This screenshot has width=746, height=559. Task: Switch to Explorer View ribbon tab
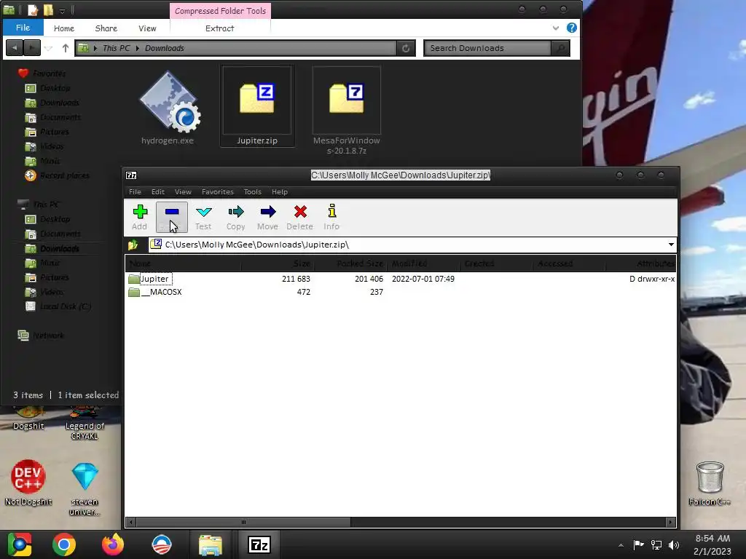pos(147,28)
